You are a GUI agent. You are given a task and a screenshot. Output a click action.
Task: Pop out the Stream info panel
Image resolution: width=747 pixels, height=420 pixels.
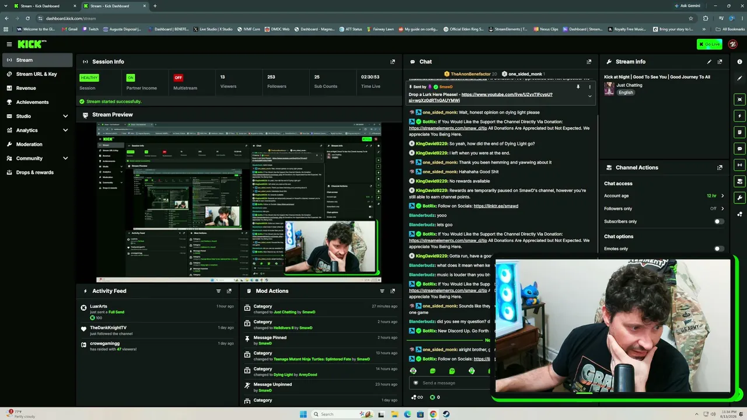[x=720, y=61]
